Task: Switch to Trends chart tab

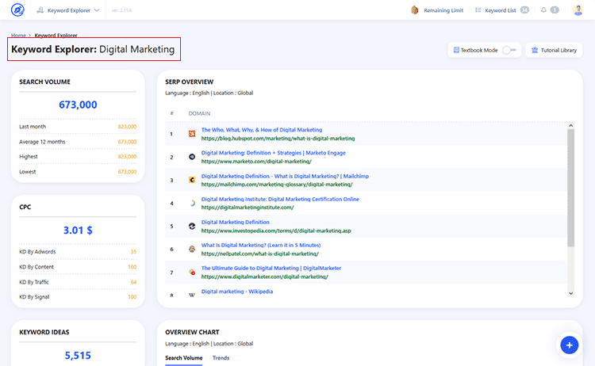Action: tap(221, 357)
